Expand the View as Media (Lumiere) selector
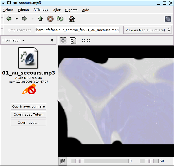 (147, 30)
